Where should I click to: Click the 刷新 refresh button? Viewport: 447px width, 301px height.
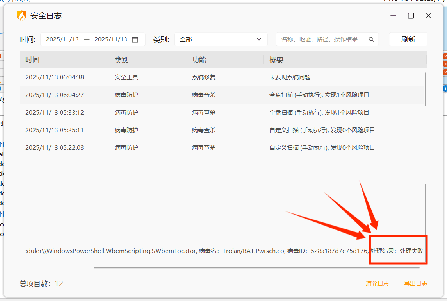[x=408, y=39]
